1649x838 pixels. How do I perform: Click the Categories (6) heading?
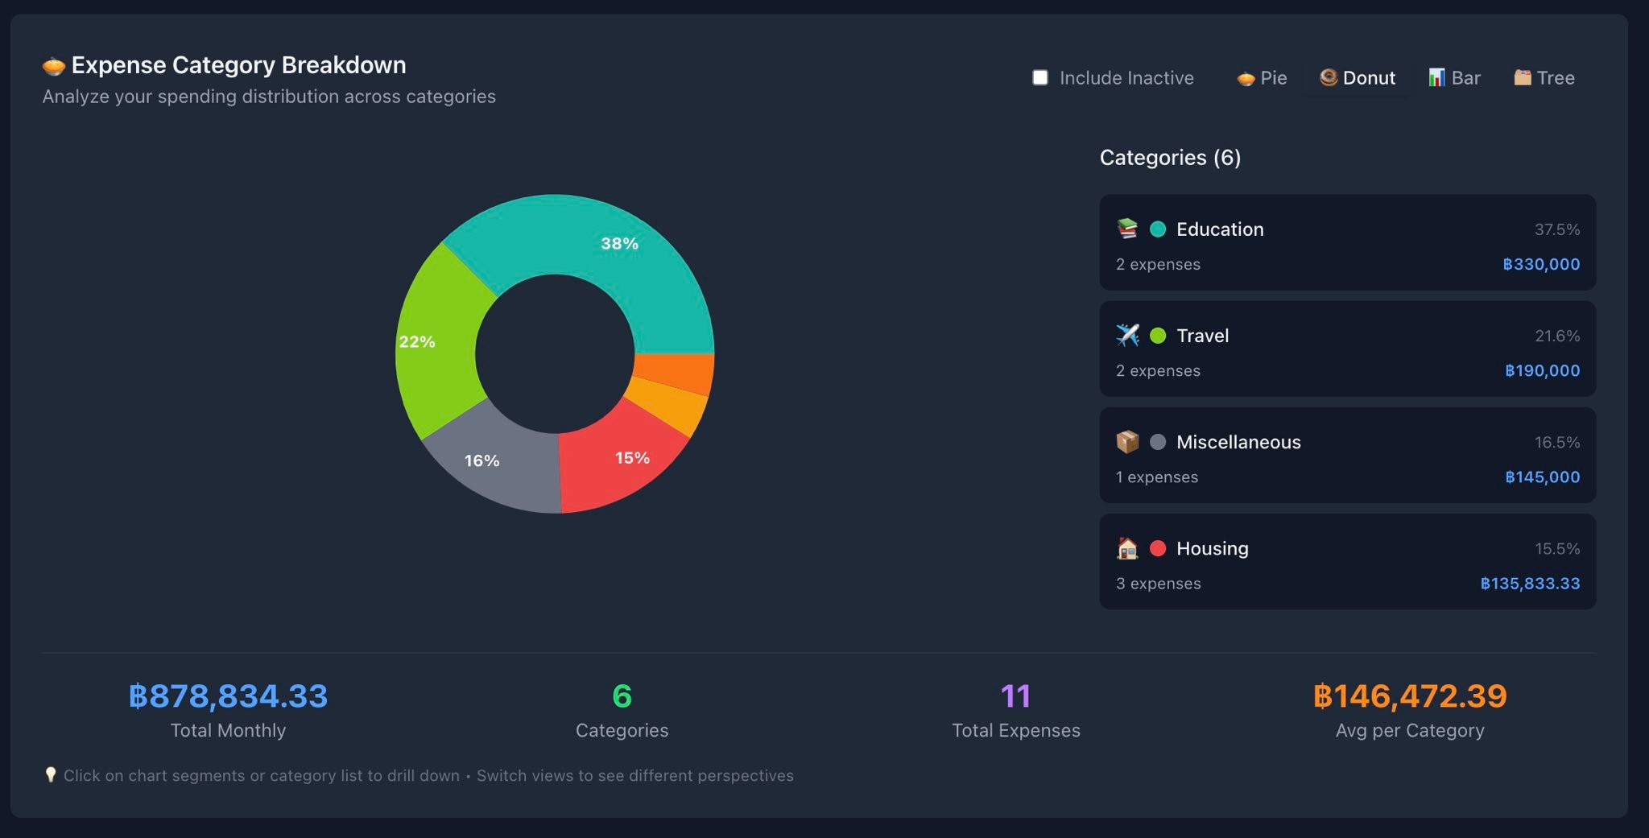[1170, 157]
